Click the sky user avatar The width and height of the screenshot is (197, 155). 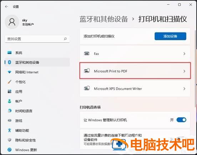click(x=12, y=22)
